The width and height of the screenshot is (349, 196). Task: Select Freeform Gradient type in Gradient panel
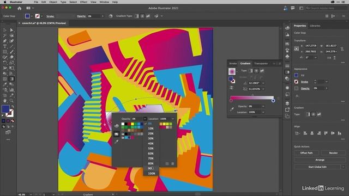click(x=262, y=71)
